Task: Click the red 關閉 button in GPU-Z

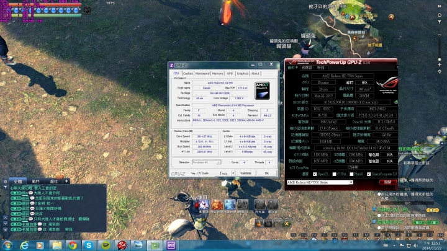Action: 388,182
